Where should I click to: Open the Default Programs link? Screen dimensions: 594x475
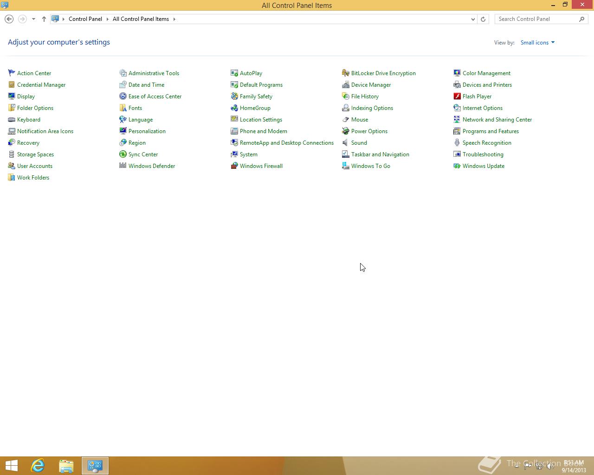[261, 85]
